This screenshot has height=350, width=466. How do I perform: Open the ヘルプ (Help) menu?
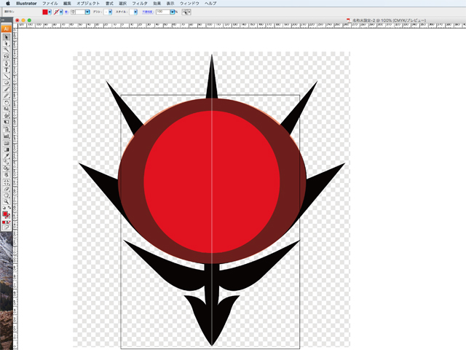tap(210, 3)
